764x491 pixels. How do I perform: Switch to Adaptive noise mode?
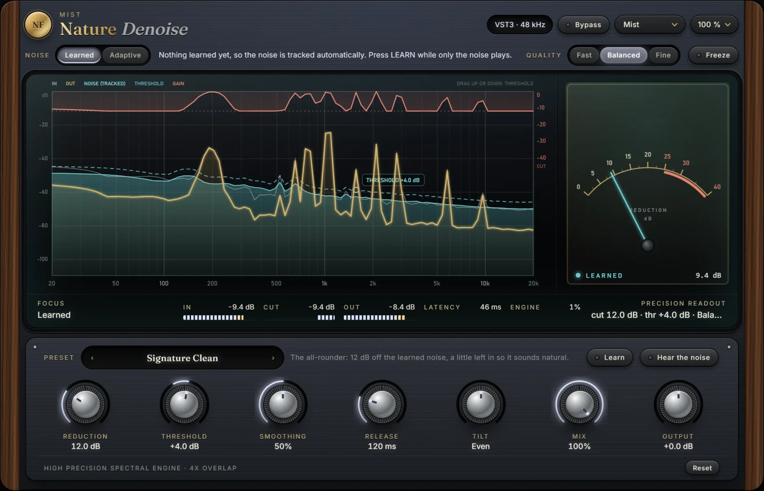125,55
